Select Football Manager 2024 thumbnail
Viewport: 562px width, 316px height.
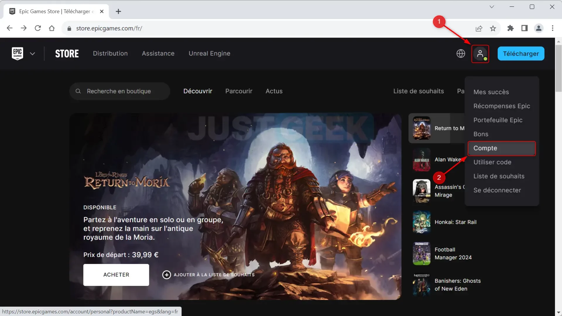click(421, 254)
